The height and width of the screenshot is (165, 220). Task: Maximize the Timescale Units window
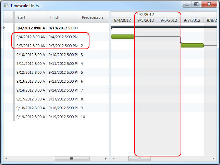coord(196,5)
